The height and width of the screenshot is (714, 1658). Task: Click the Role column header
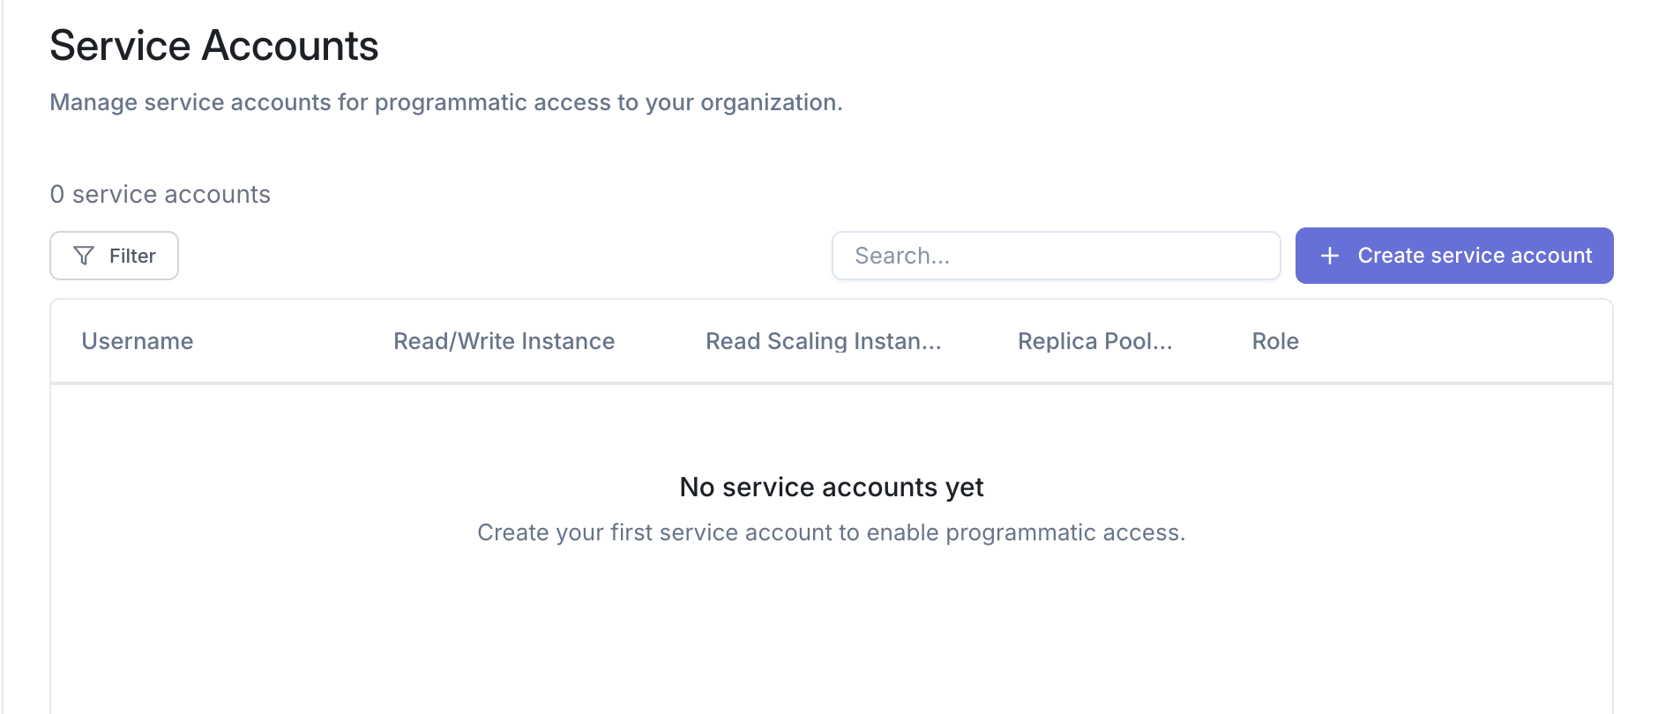[x=1275, y=341]
